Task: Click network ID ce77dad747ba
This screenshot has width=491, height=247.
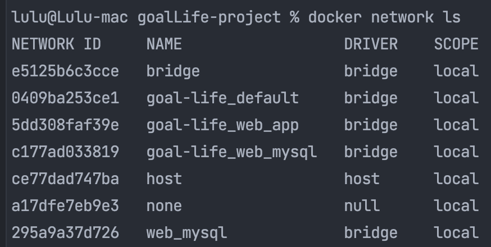Action: point(65,179)
